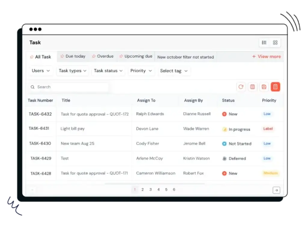Click the pin icon on Overdue tab

[94, 56]
